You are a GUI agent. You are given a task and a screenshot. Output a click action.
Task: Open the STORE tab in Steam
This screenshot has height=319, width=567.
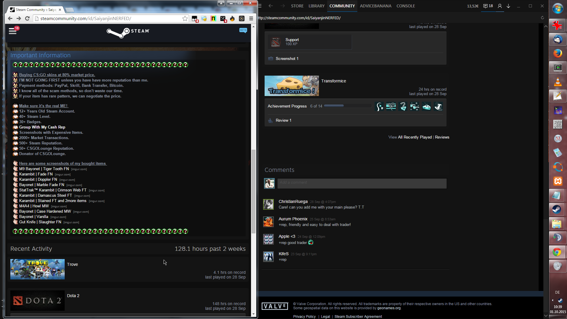point(297,6)
